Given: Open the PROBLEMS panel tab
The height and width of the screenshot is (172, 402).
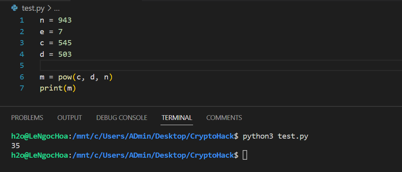Looking at the screenshot, I should (x=27, y=118).
